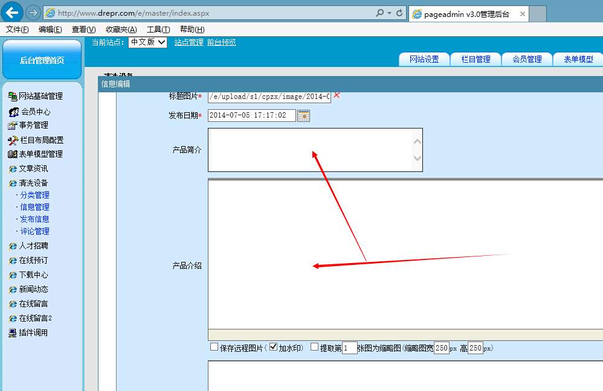Remove title image with red X icon
The width and height of the screenshot is (603, 391).
[x=337, y=95]
